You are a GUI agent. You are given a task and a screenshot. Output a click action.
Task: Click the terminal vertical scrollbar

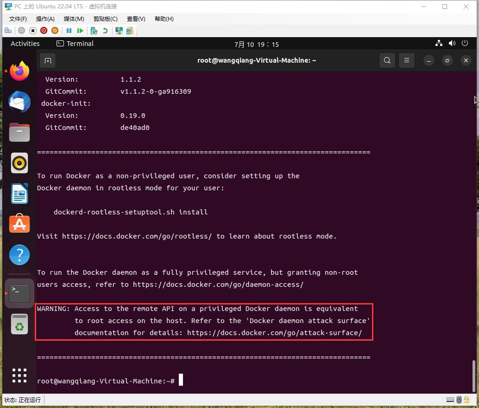[474, 376]
